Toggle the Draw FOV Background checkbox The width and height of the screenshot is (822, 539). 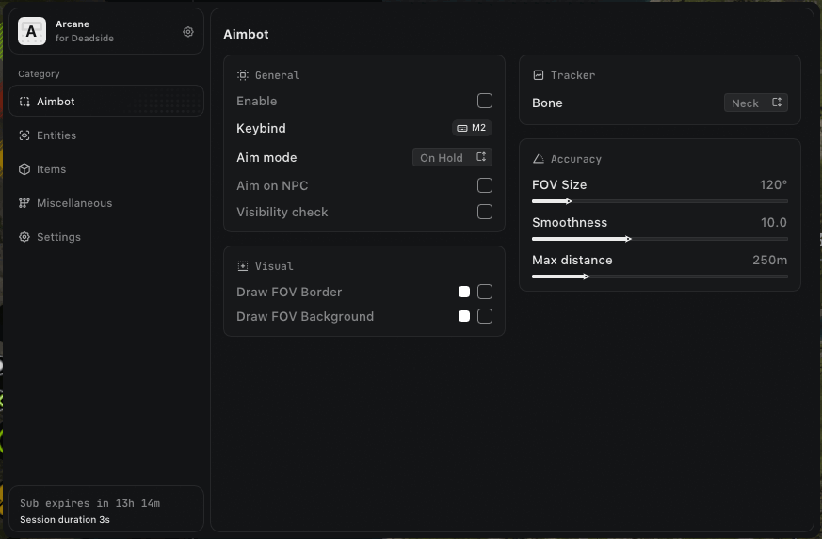click(x=485, y=316)
